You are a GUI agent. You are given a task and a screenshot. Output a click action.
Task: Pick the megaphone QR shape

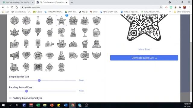pos(14,55)
